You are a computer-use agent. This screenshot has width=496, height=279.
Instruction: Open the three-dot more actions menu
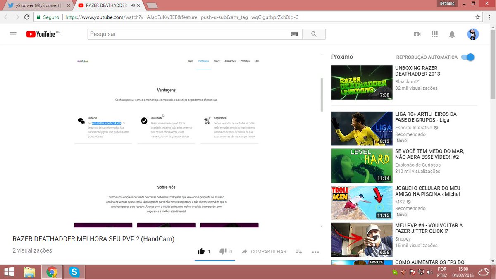coord(315,252)
